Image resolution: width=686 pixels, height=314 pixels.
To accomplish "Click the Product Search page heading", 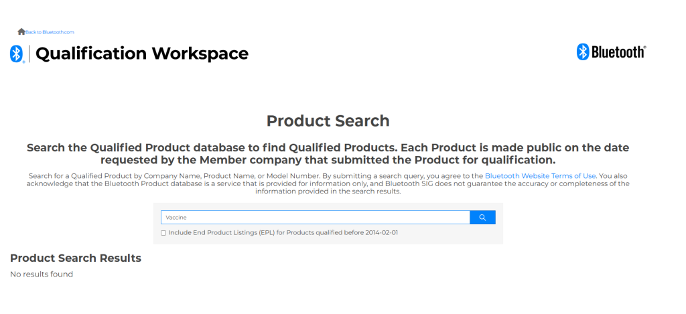I will [x=328, y=121].
